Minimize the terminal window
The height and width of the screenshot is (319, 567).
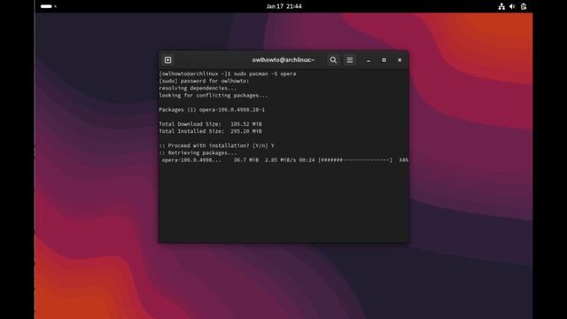[369, 60]
